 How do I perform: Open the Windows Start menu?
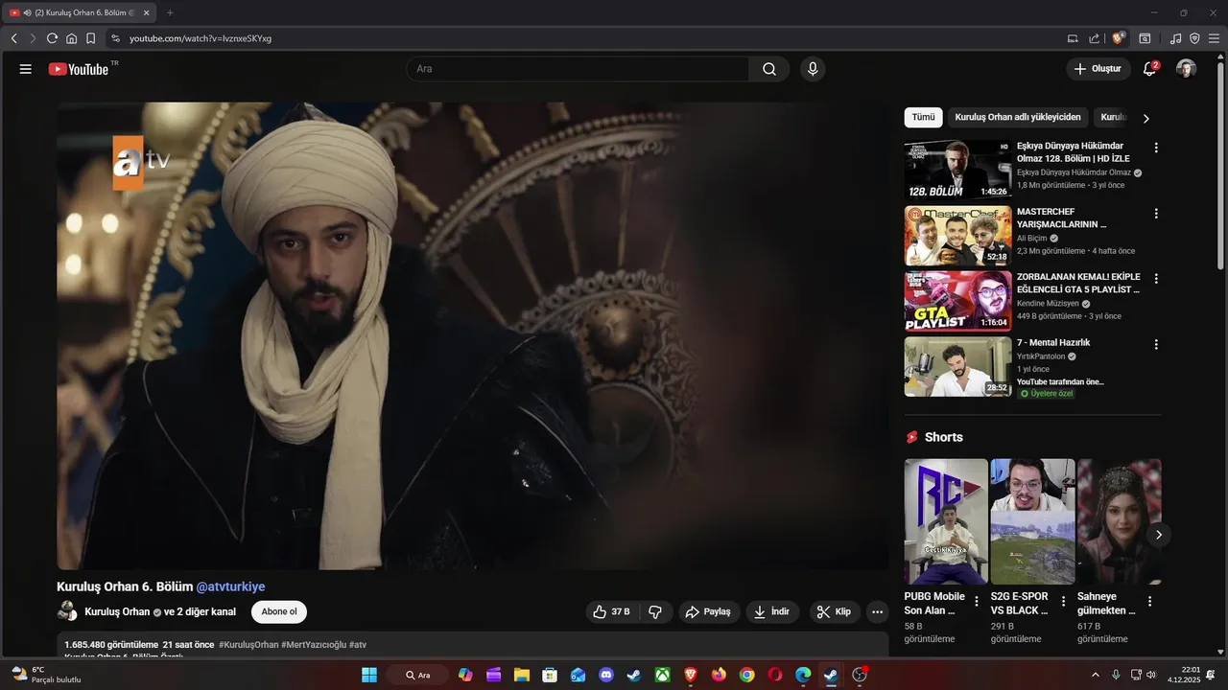[x=369, y=675]
